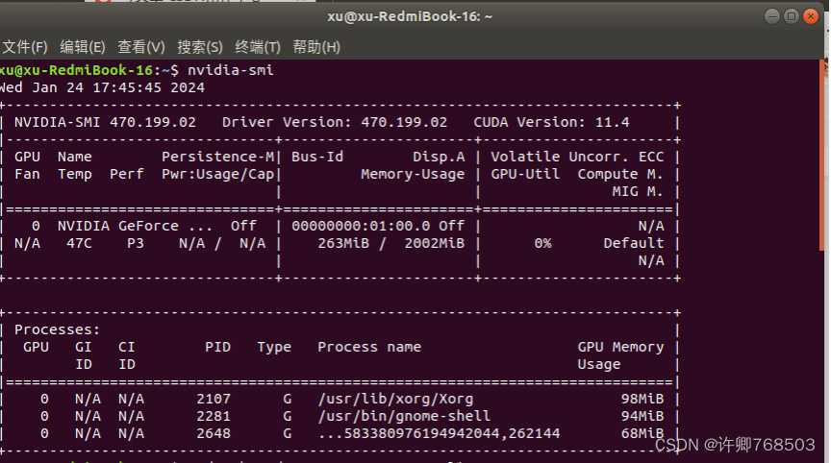
Task: Click PID 2107 in process table
Action: click(214, 399)
